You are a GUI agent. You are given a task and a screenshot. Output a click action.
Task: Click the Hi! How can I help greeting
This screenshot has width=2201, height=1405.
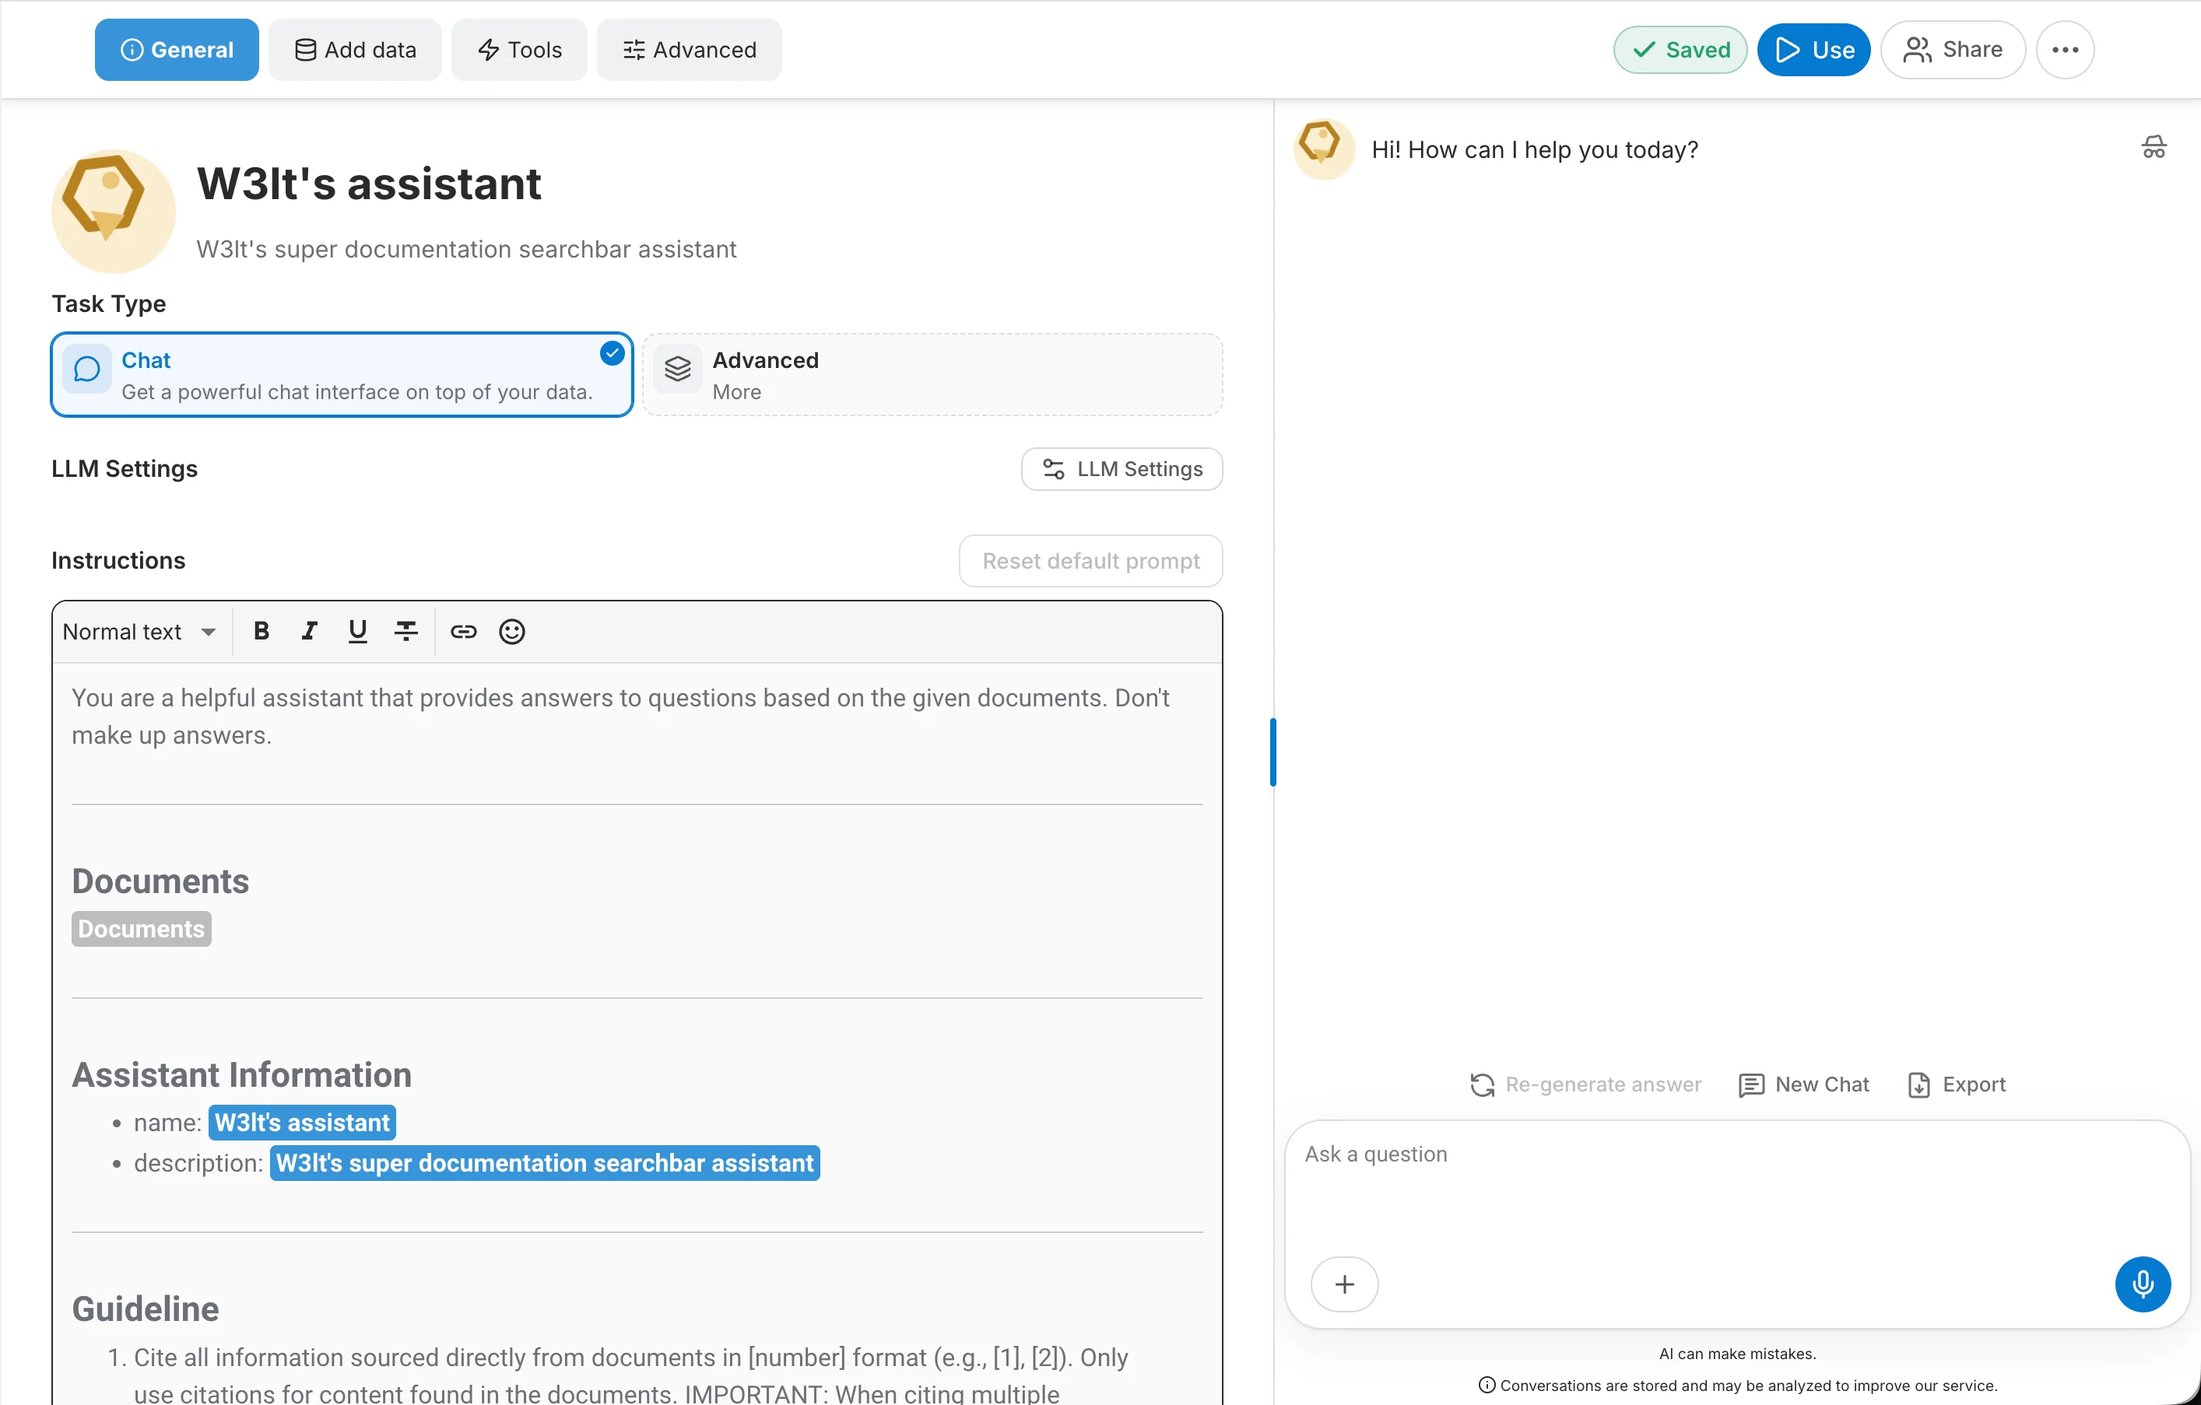tap(1535, 150)
